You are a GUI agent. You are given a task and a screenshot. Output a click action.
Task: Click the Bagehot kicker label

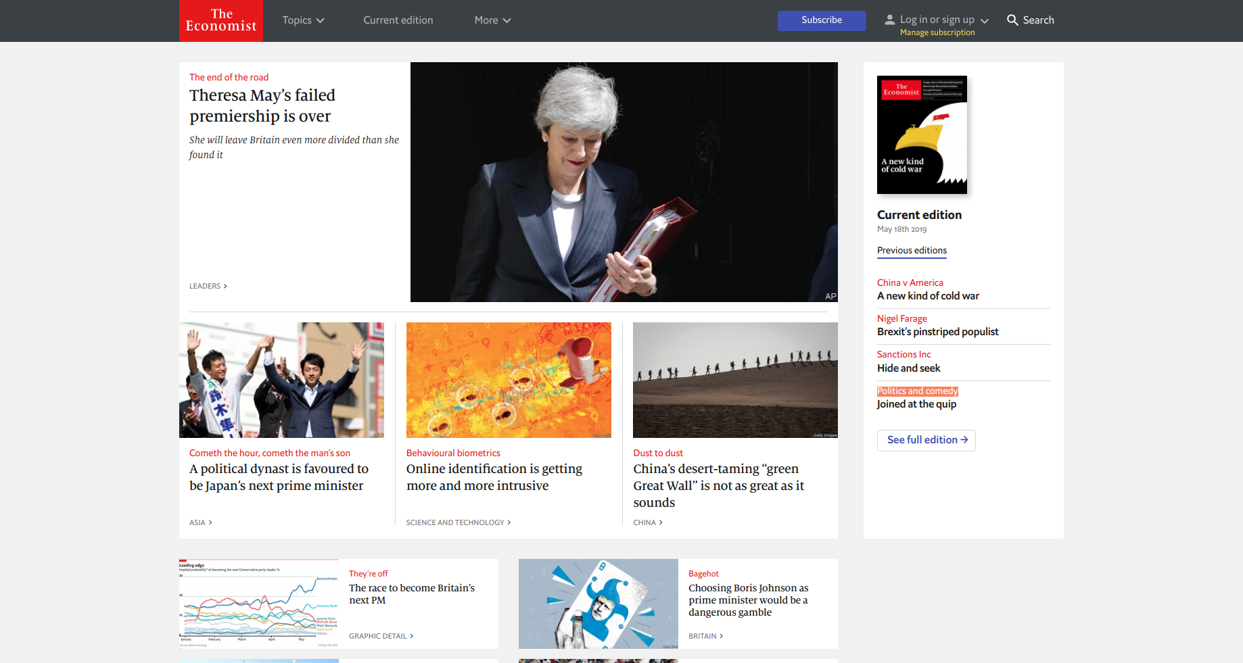(x=703, y=574)
